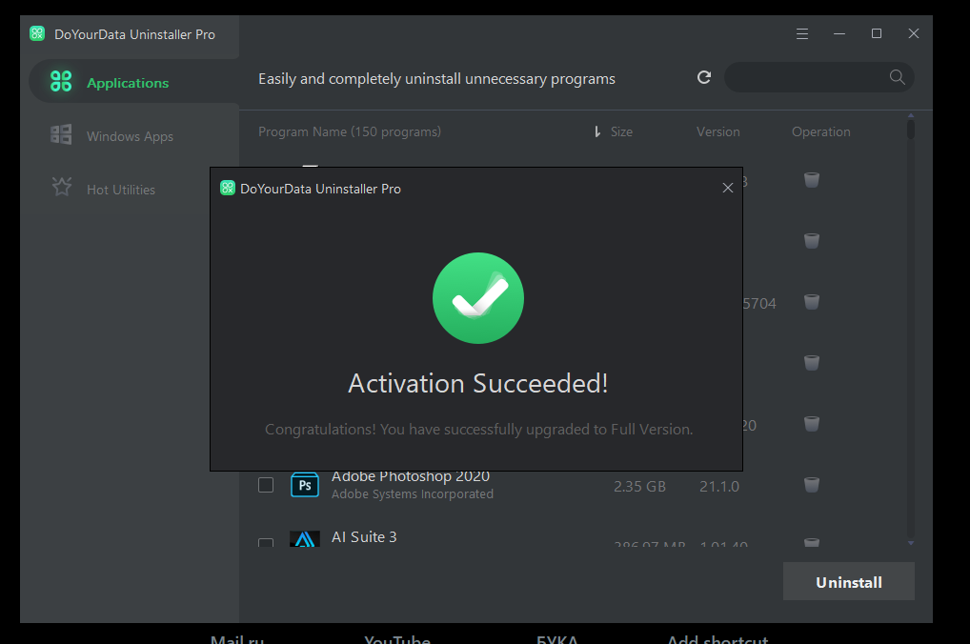Image resolution: width=970 pixels, height=644 pixels.
Task: Click the dialog's DoYourData logo icon
Action: [228, 188]
